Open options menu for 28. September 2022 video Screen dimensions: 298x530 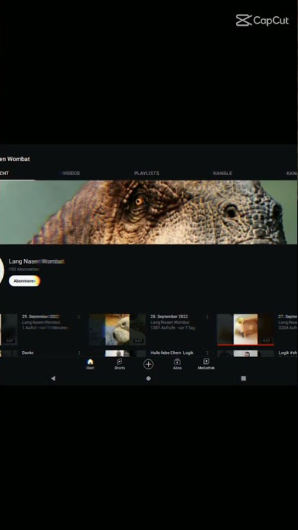click(x=207, y=317)
